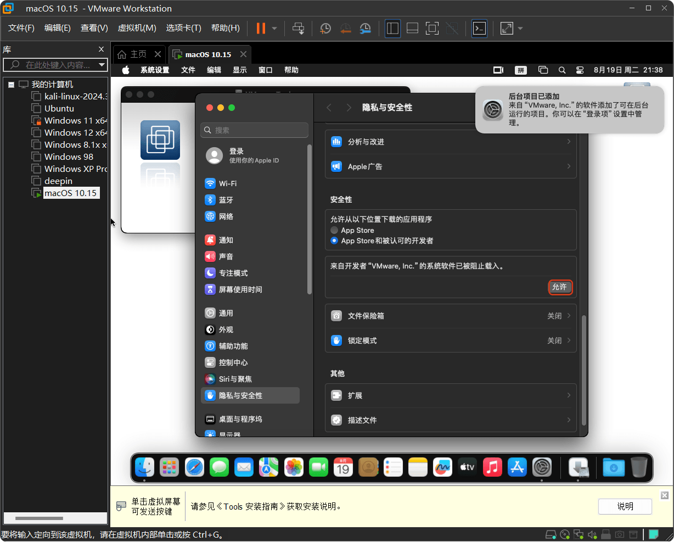Viewport: 674px width, 542px height.
Task: Click the sound device status icon
Action: [x=592, y=534]
